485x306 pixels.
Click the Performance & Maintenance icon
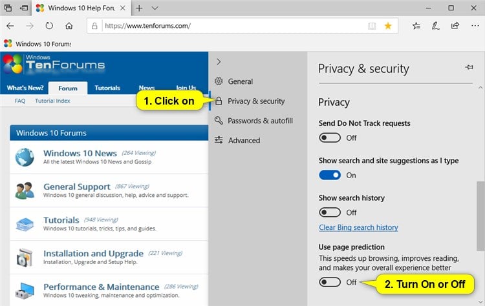click(x=25, y=291)
